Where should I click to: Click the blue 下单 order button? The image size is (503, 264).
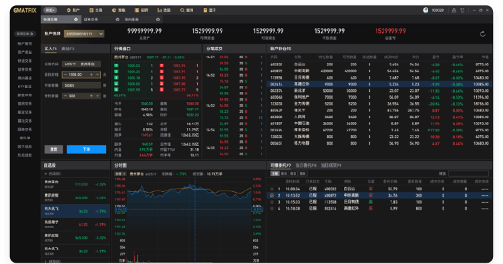(x=86, y=149)
